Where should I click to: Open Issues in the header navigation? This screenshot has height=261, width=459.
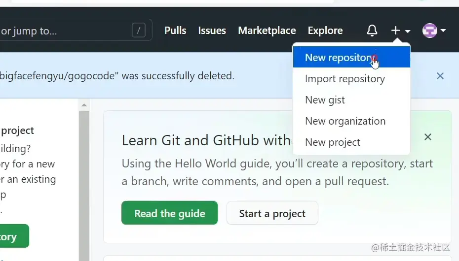point(212,31)
